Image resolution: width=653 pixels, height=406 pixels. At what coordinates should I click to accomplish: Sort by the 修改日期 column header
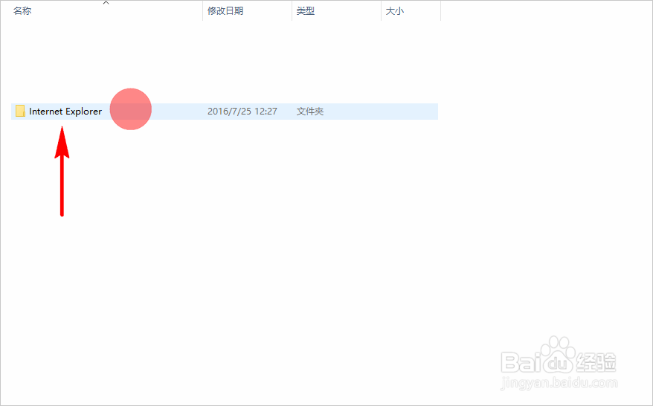point(225,11)
